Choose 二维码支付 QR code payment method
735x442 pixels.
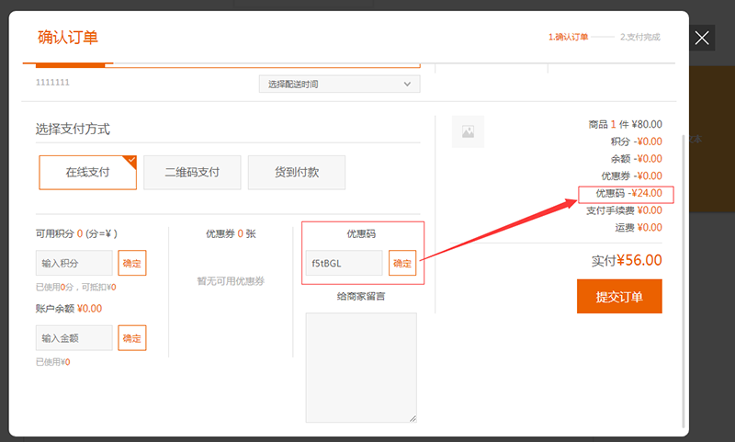(x=192, y=172)
